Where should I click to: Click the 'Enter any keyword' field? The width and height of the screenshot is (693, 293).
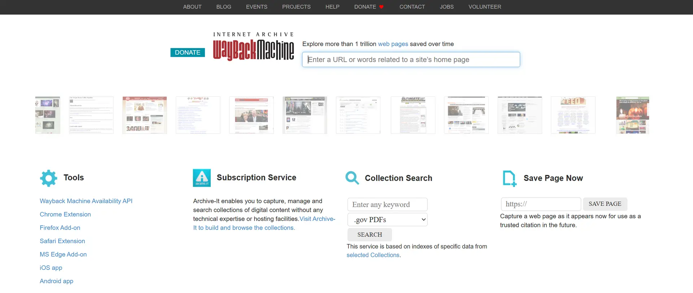click(388, 205)
